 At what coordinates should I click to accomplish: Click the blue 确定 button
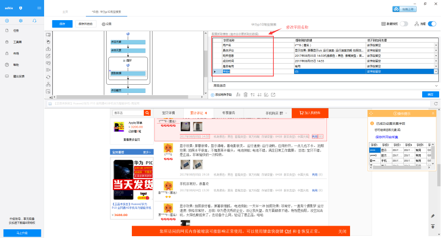pyautogui.click(x=430, y=94)
